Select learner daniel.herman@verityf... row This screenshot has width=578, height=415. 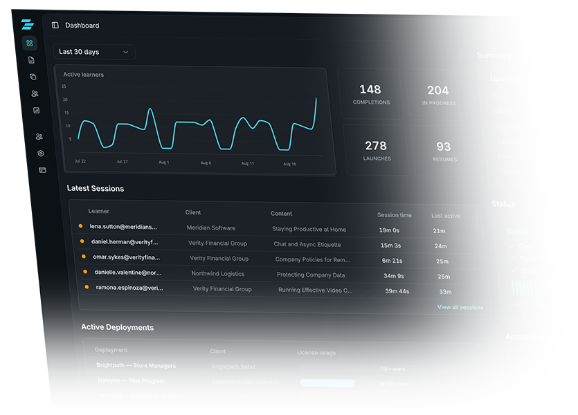tap(278, 243)
